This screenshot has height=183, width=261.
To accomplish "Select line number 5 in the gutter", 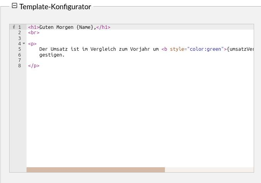I will coord(19,49).
